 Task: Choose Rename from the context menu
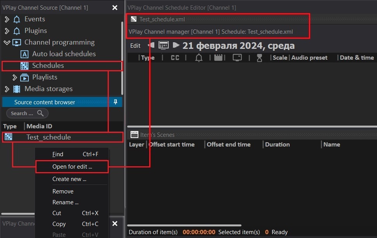tap(72, 202)
